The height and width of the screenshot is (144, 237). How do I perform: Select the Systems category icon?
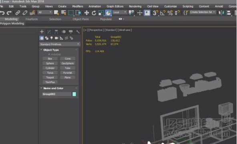[72, 38]
